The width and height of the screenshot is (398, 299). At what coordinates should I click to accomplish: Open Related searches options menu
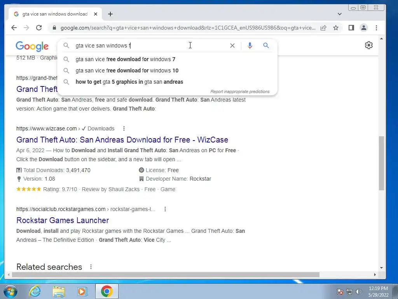[91, 267]
